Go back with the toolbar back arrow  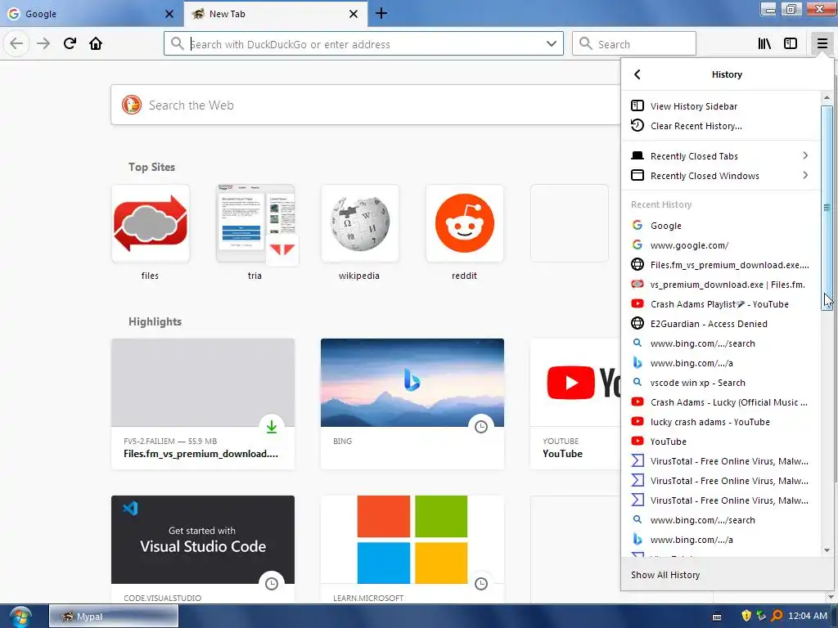pyautogui.click(x=16, y=43)
